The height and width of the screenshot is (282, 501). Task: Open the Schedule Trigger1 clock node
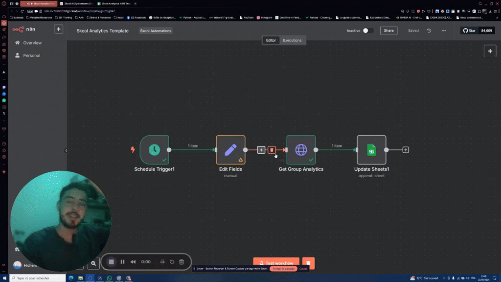click(x=154, y=150)
